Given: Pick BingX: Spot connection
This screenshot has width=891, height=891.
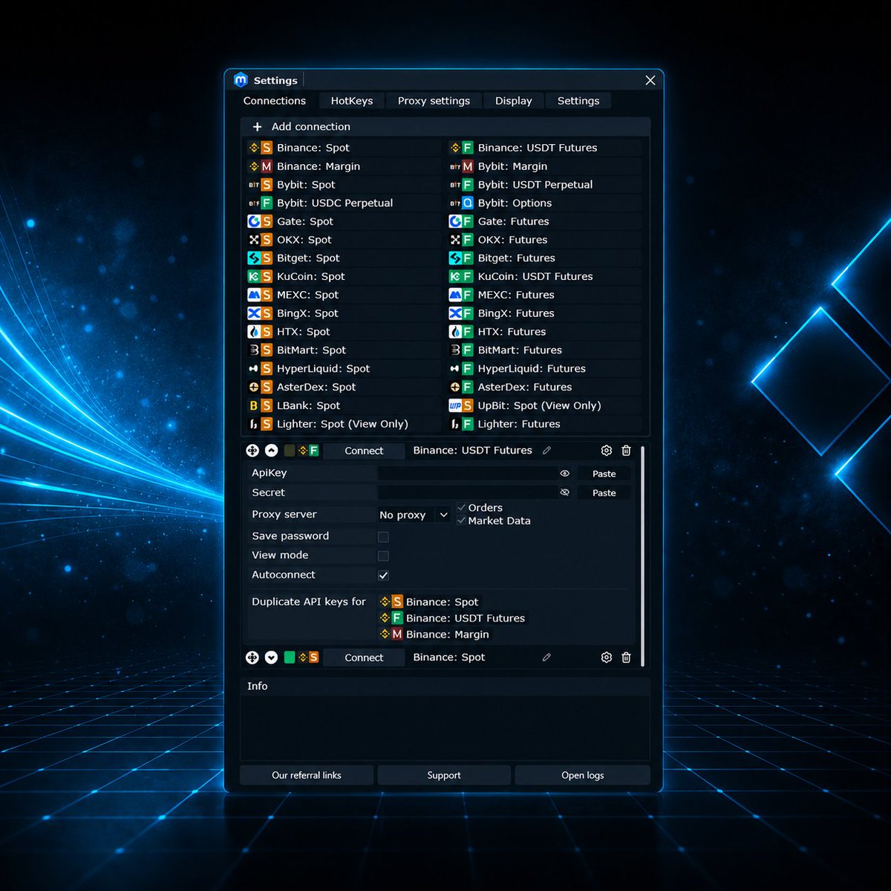Looking at the screenshot, I should click(343, 313).
